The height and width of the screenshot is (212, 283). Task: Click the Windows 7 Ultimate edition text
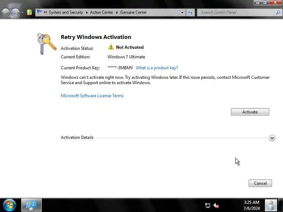coord(126,57)
